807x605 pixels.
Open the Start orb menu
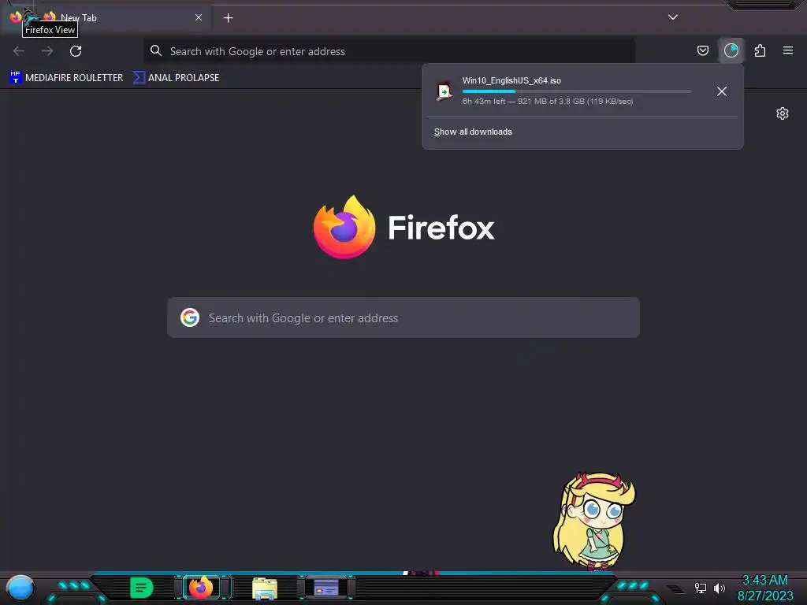(20, 588)
